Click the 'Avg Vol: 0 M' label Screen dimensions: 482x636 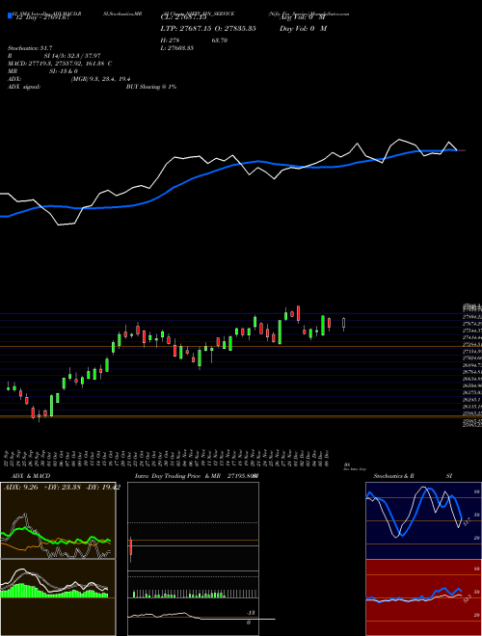303,18
